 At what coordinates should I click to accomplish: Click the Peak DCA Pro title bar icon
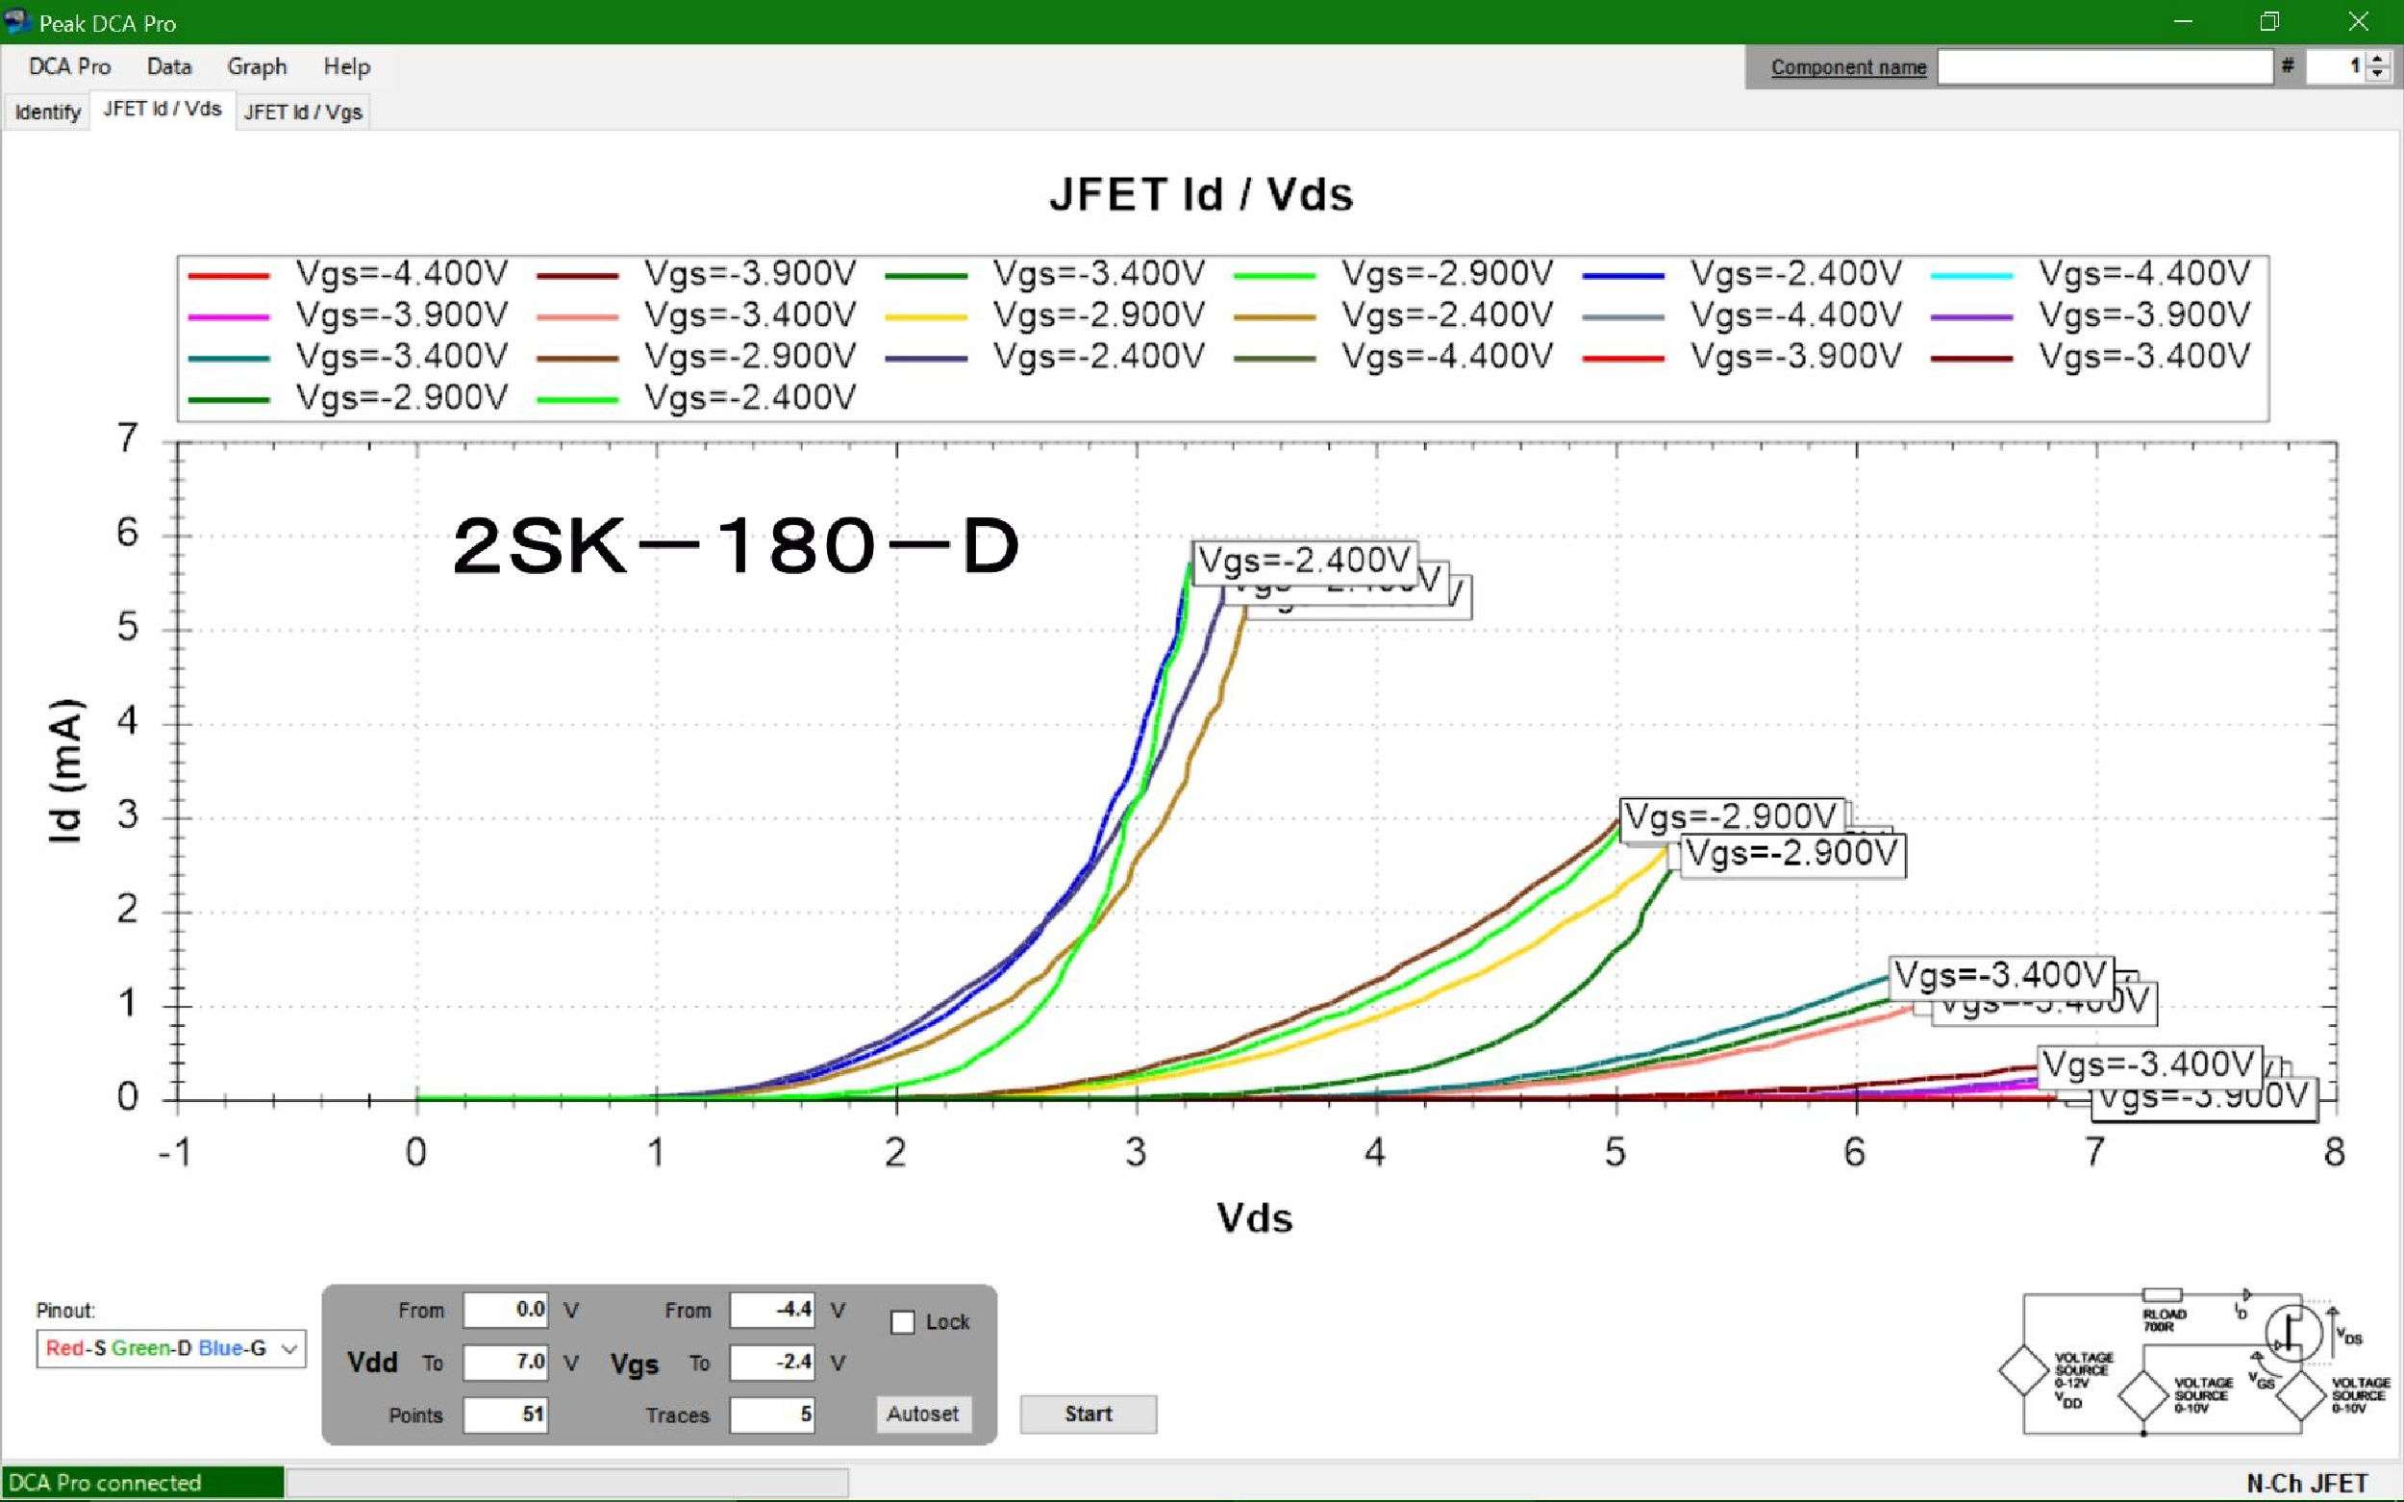(18, 22)
